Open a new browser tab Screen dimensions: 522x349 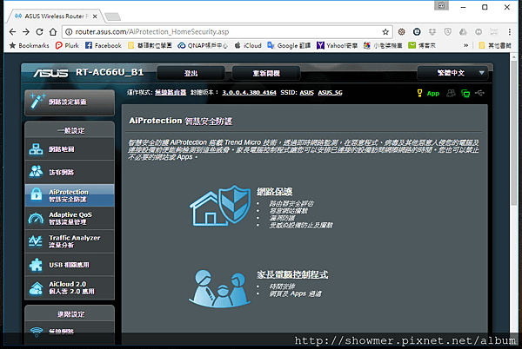[x=112, y=16]
